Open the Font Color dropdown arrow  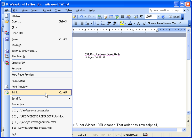134,23
